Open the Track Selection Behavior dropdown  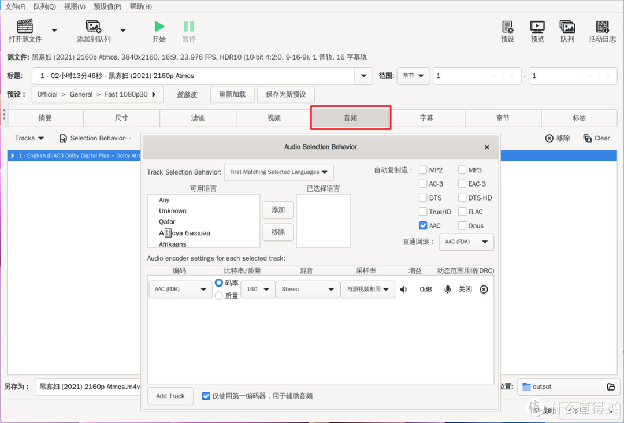coord(278,172)
